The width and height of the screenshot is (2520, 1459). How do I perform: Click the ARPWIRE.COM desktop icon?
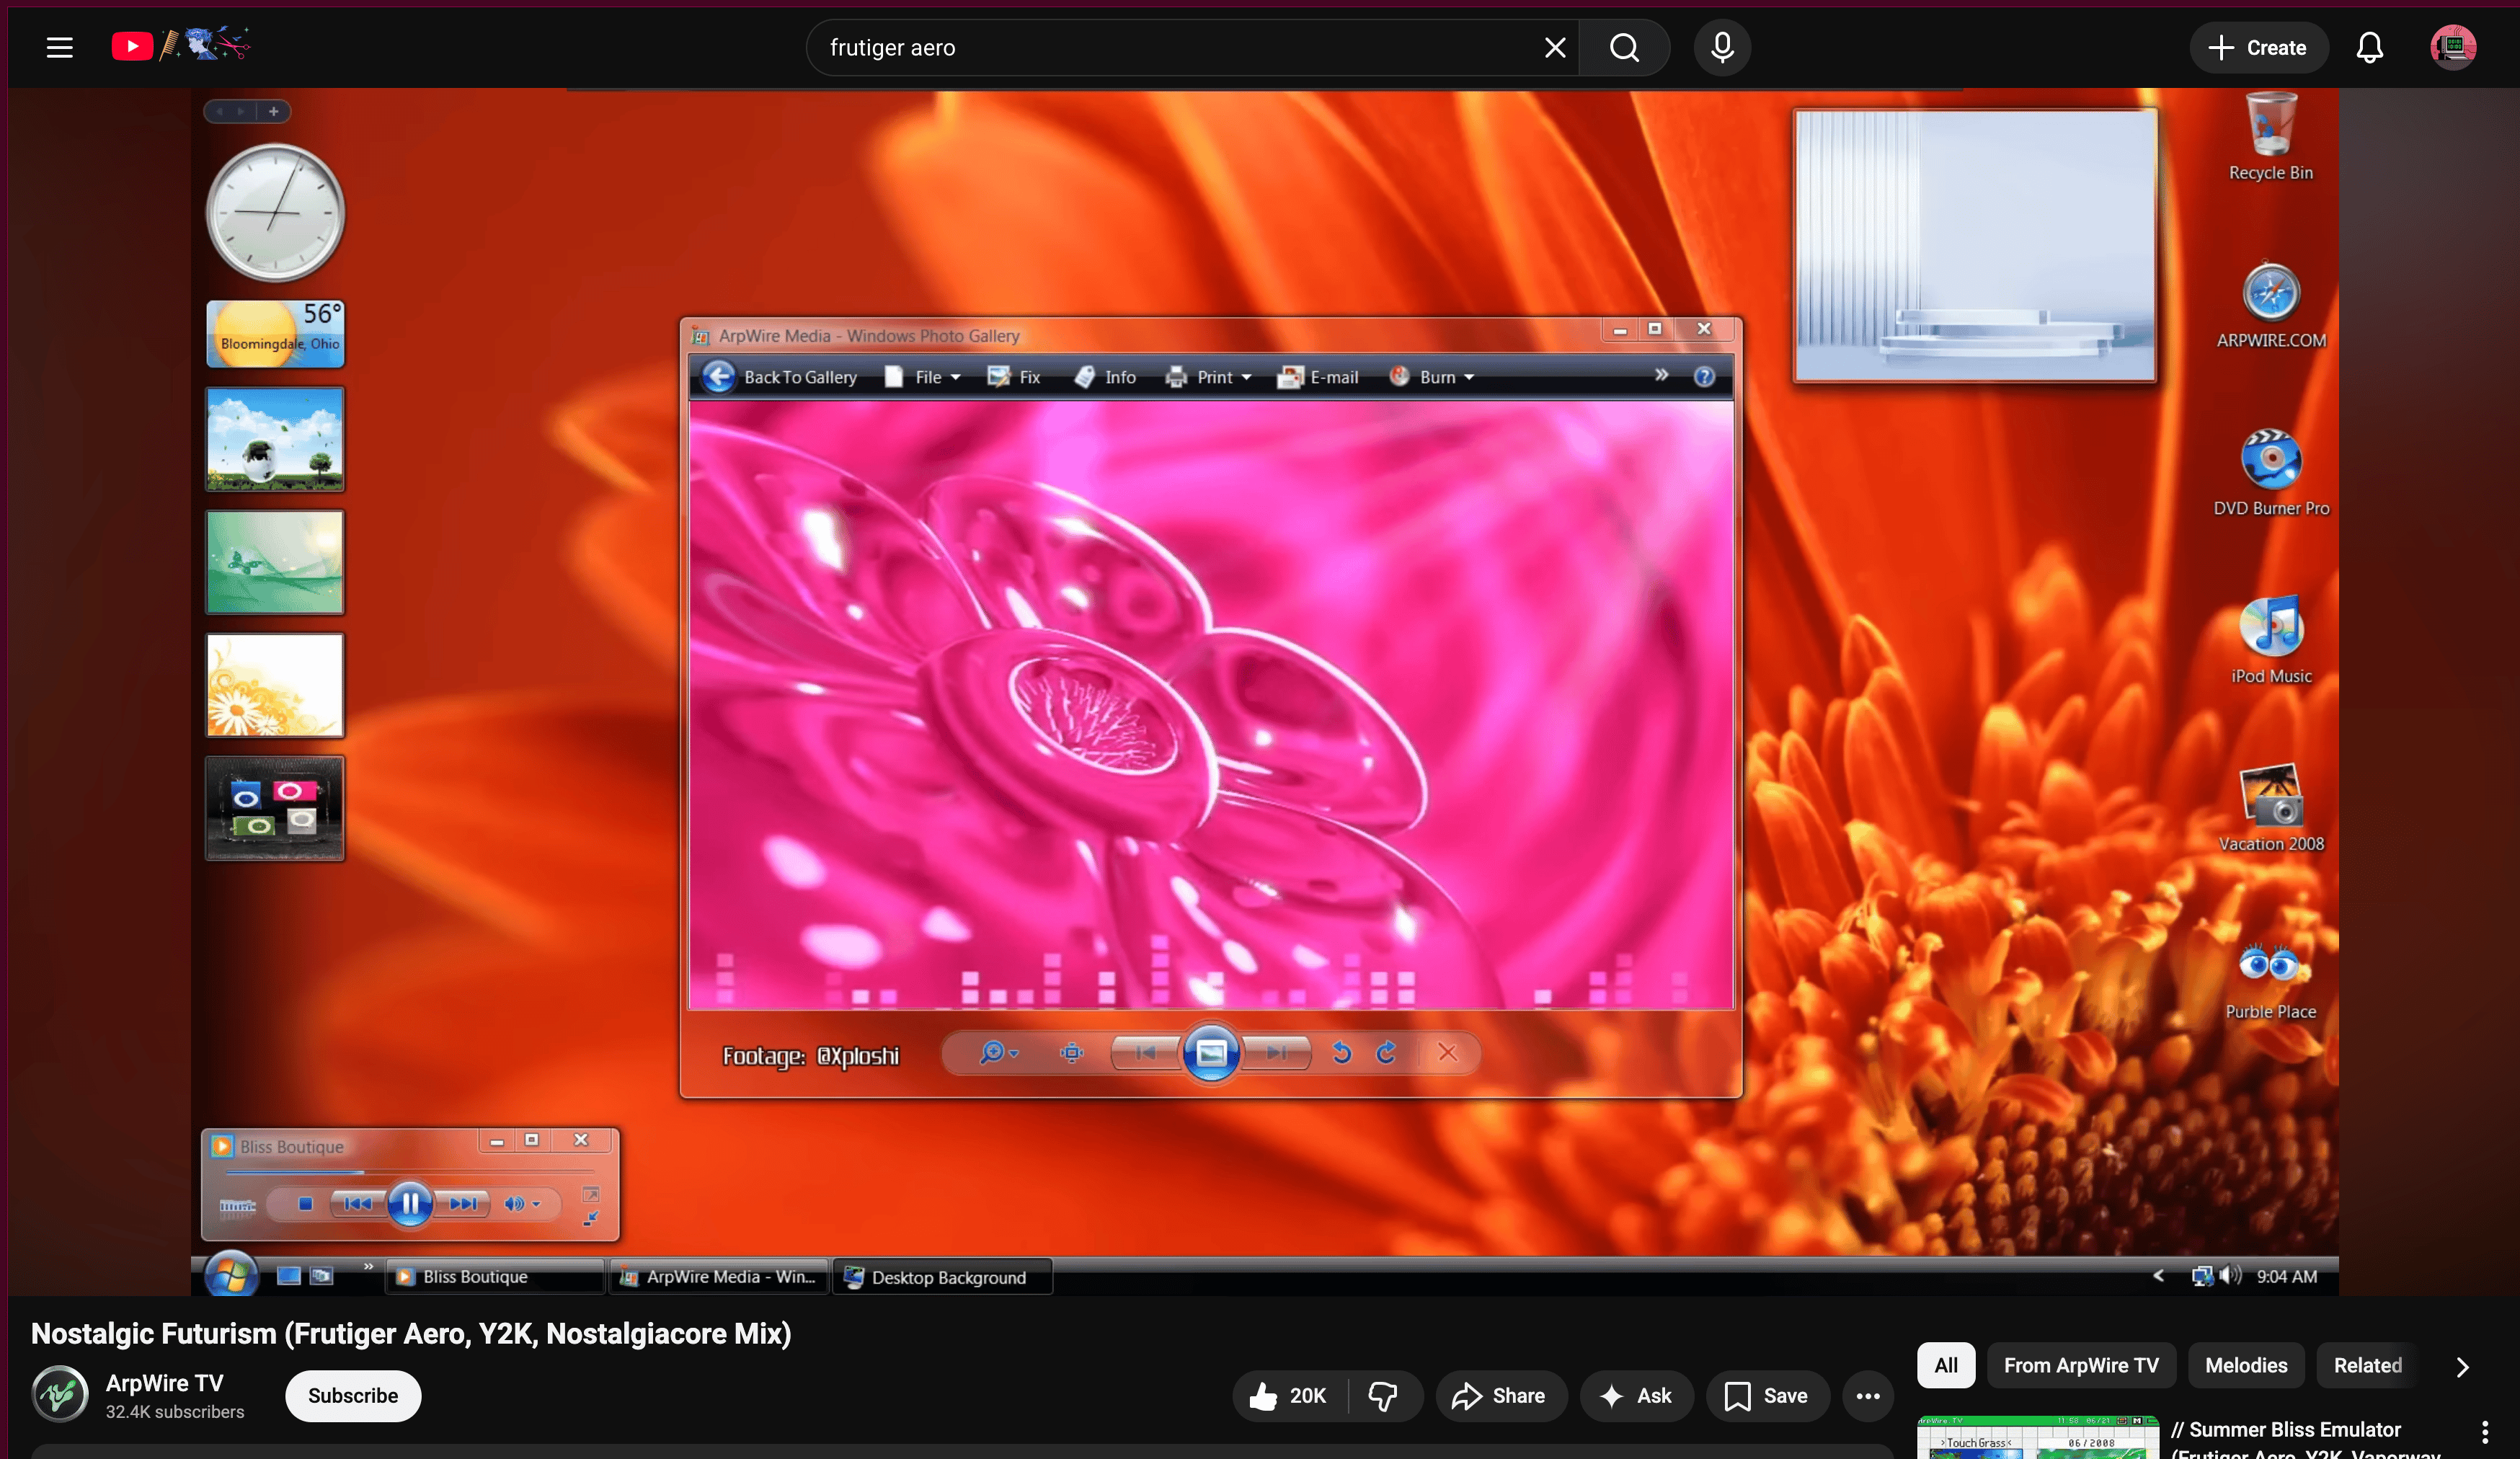tap(2271, 306)
